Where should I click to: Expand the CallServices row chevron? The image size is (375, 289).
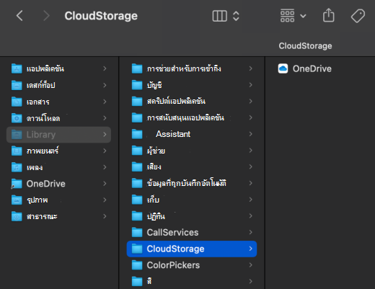tap(251, 232)
